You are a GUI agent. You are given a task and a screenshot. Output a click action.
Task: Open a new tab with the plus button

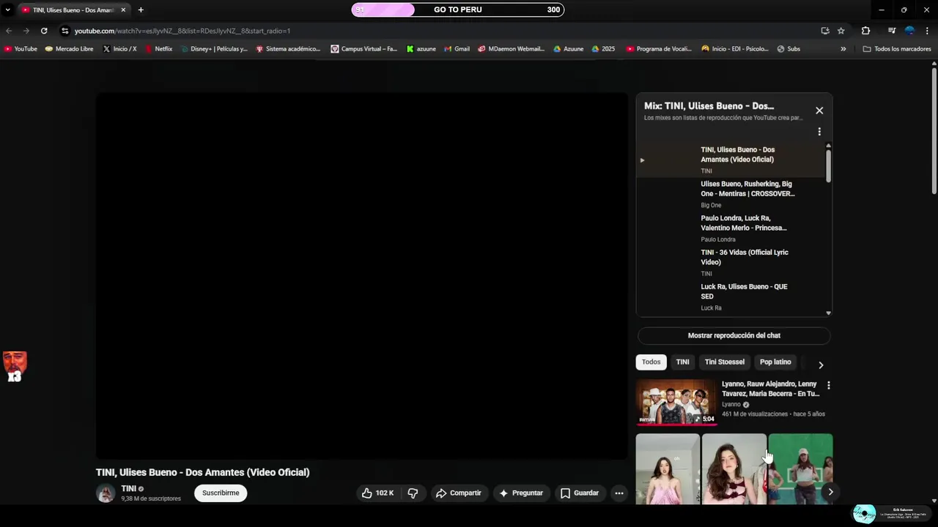point(141,10)
